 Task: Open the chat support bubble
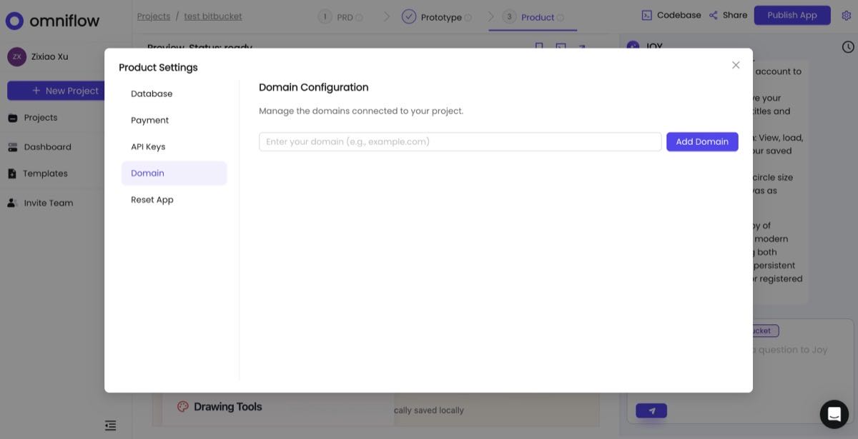point(834,413)
